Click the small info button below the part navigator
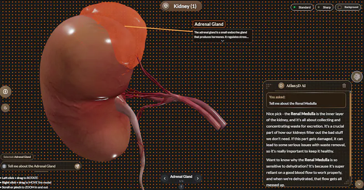364x190 pixels. tap(181, 186)
